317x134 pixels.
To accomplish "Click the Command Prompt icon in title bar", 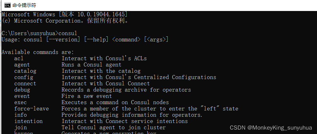I will point(7,5).
